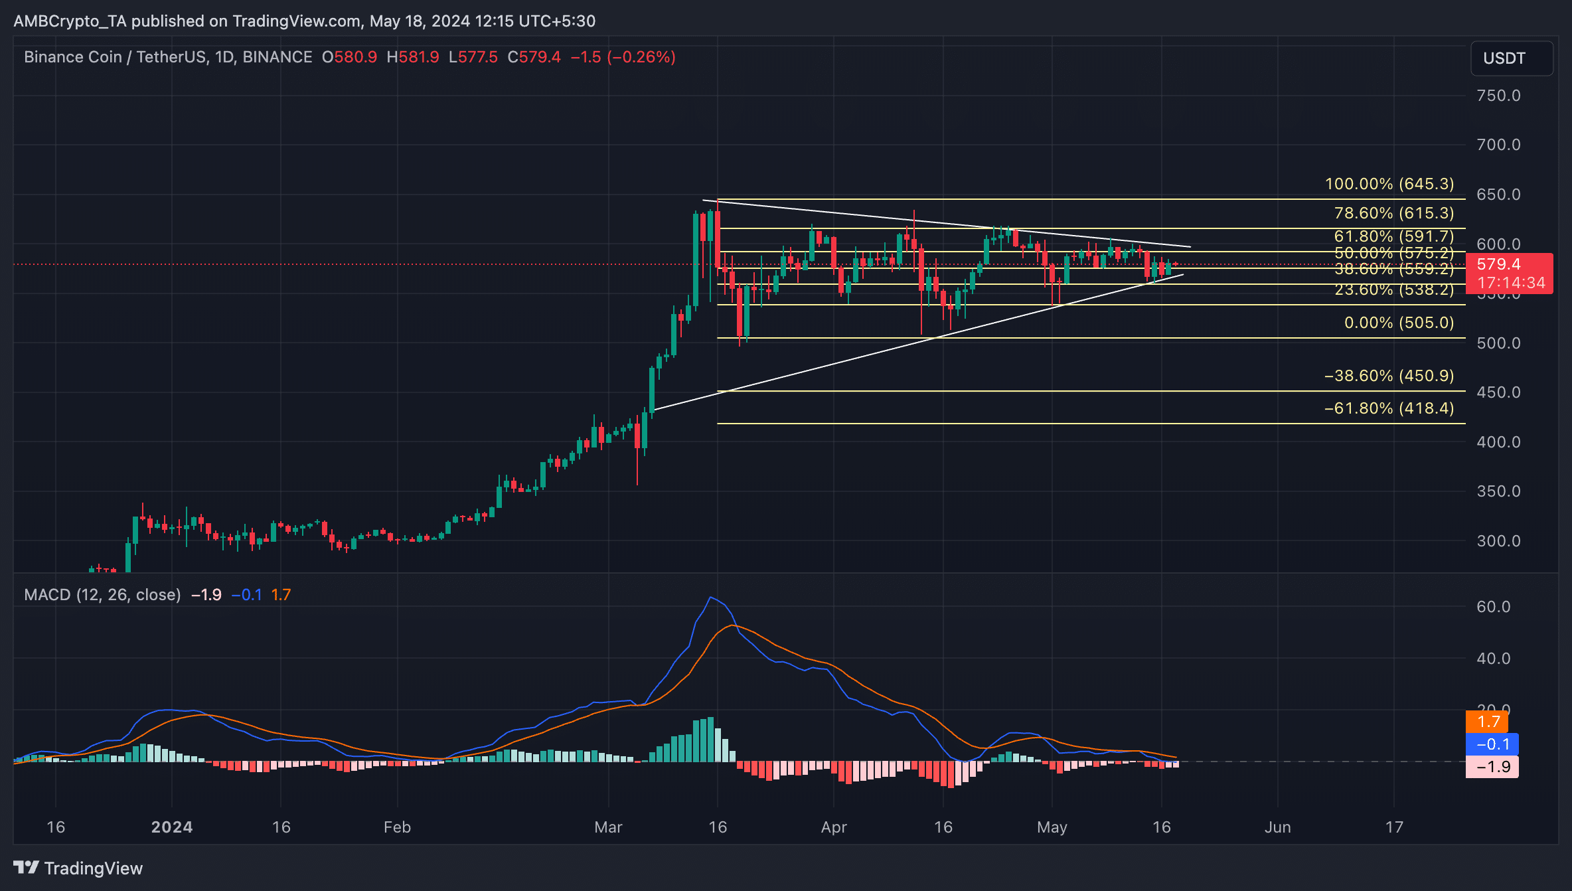Click the 500.0 price axis label

1498,343
